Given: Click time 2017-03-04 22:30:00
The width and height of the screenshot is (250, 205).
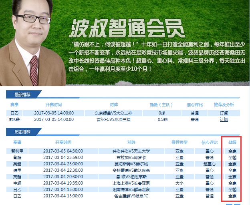Looking at the screenshot, I should (x=63, y=170).
